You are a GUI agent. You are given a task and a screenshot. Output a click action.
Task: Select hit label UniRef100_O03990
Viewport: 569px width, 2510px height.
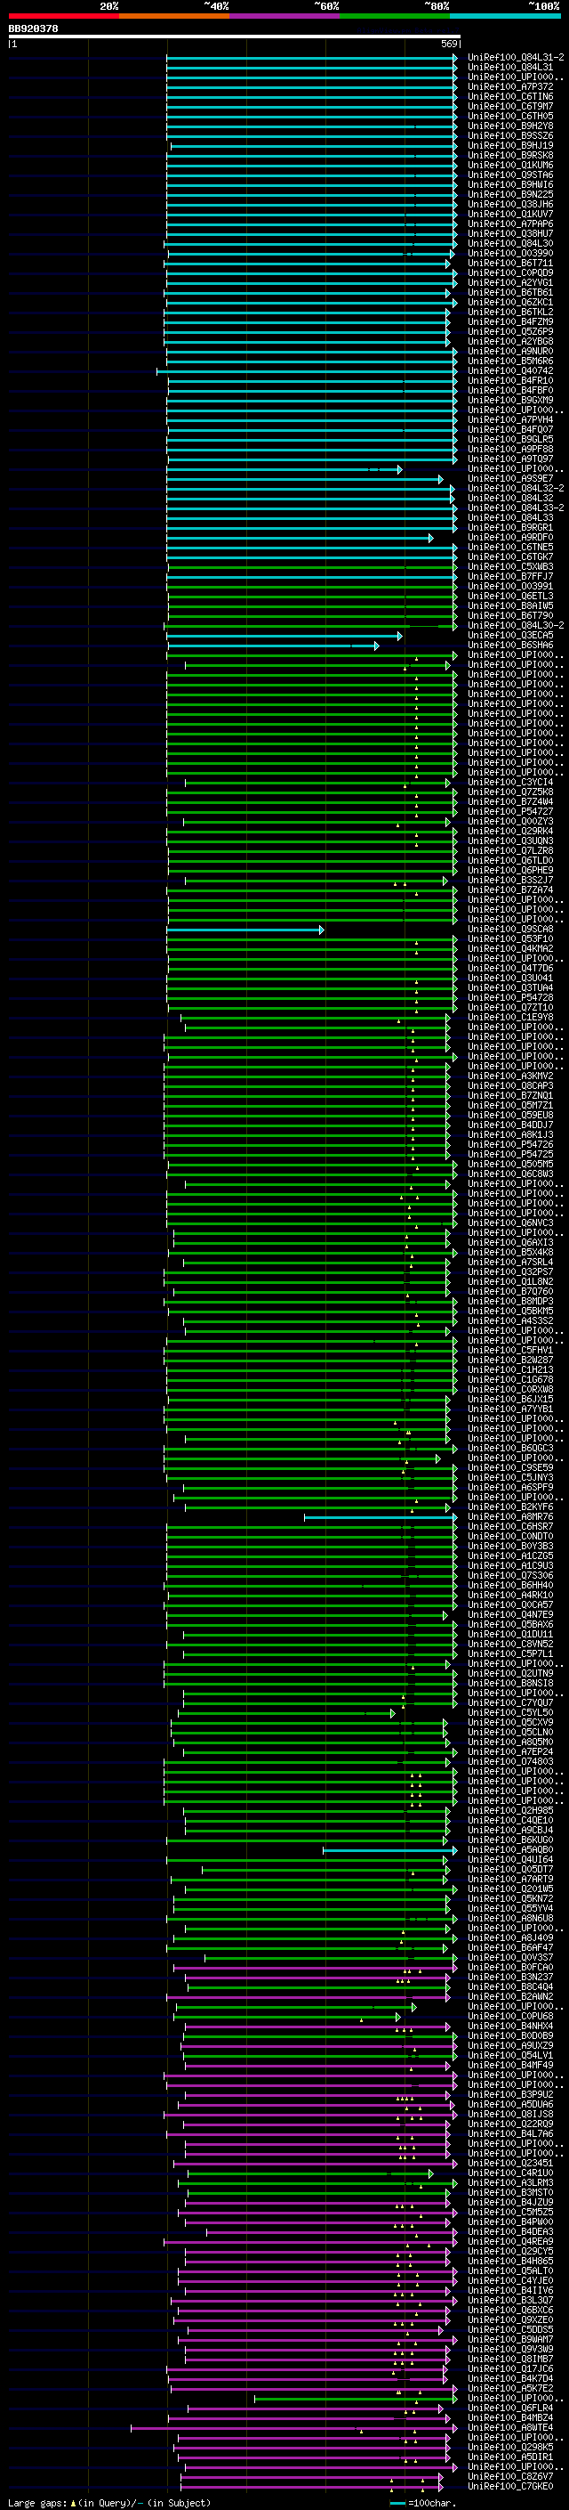pos(510,254)
